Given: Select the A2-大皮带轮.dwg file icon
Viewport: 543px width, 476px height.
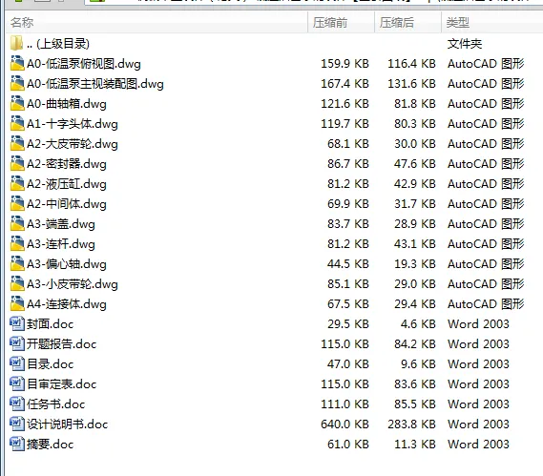Looking at the screenshot, I should point(17,144).
